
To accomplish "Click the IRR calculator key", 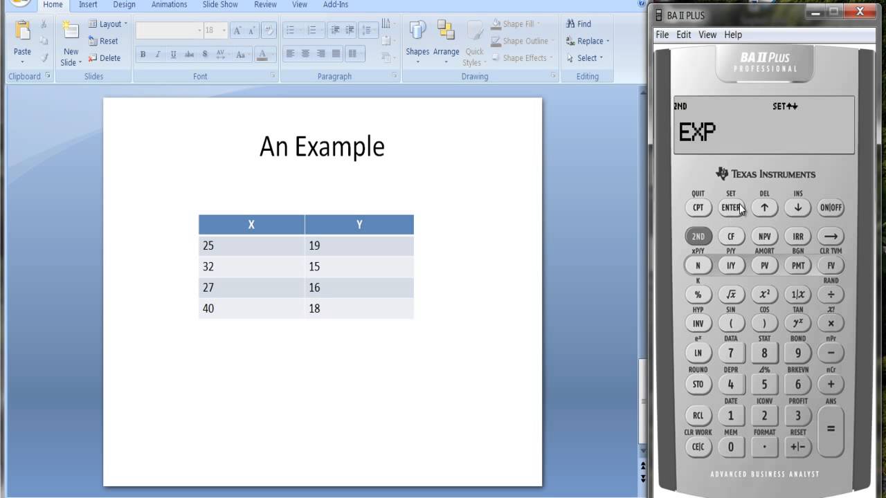I will click(x=797, y=237).
